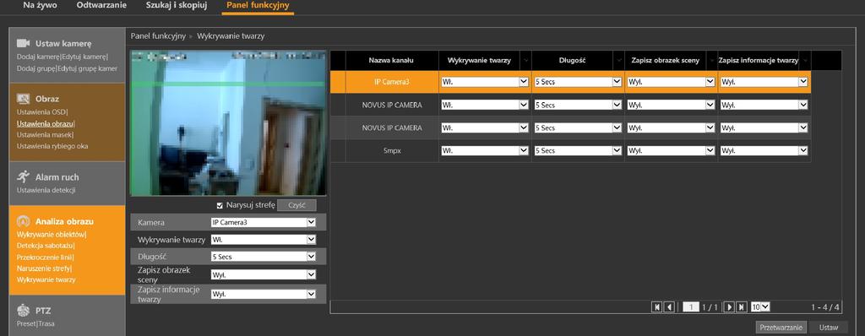The height and width of the screenshot is (336, 865).
Task: Click Panel funkcyjny in the breadcrumb
Action: pyautogui.click(x=158, y=35)
